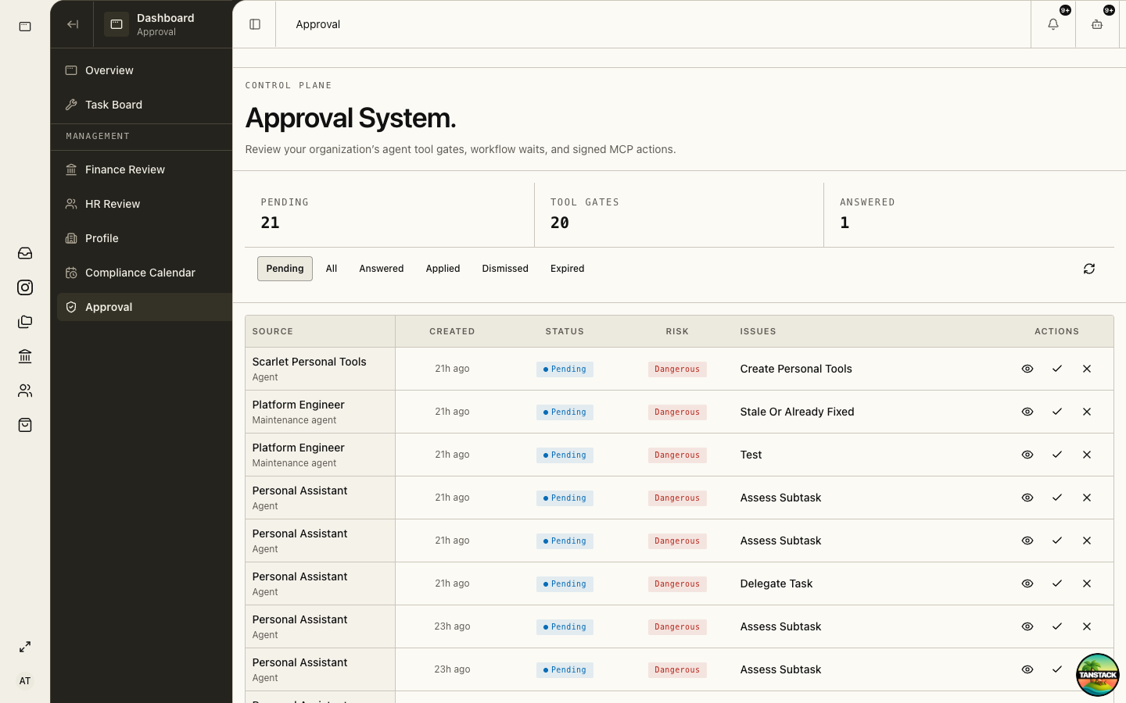The image size is (1126, 703).
Task: Open the inbox icon in the left rail
Action: pyautogui.click(x=25, y=253)
